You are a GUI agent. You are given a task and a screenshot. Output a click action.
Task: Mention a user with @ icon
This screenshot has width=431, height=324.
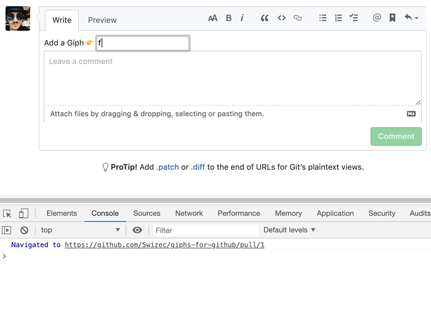pos(377,18)
